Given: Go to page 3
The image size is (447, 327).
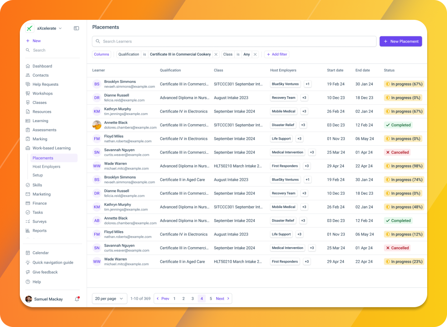Looking at the screenshot, I should click(192, 299).
